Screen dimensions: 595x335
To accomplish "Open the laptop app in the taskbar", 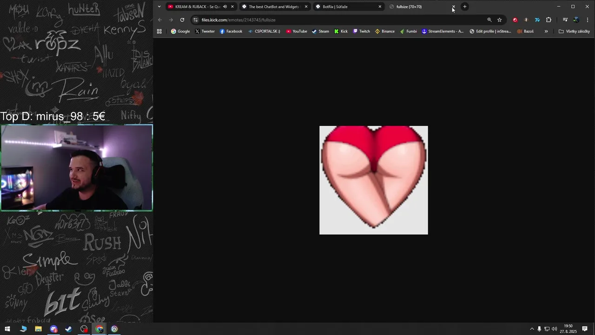I will coord(23,329).
